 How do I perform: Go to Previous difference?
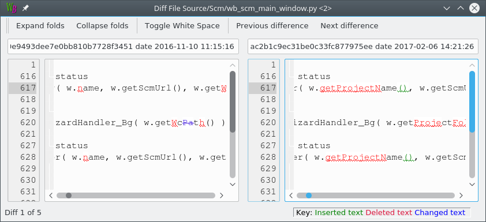pos(272,26)
